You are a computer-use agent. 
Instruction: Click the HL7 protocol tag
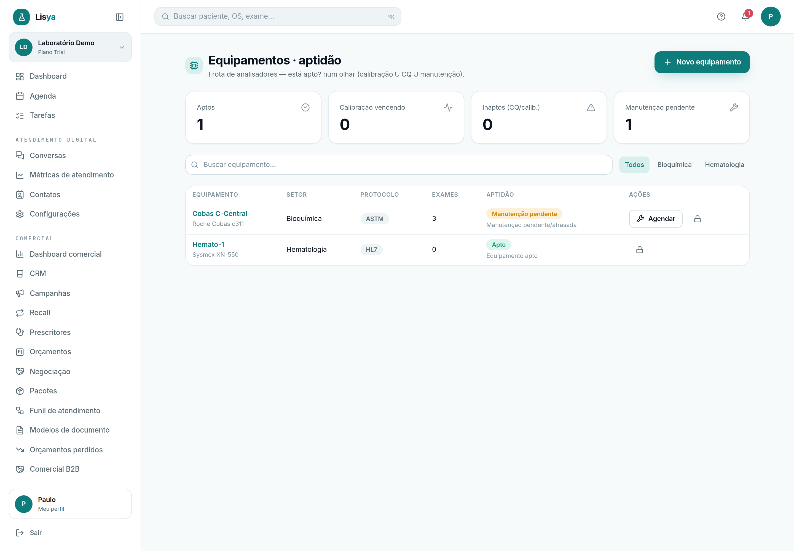[371, 250]
